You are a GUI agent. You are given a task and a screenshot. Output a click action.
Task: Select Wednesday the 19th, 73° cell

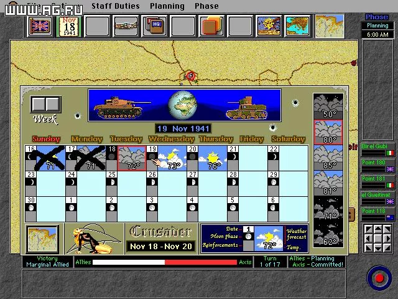point(167,158)
